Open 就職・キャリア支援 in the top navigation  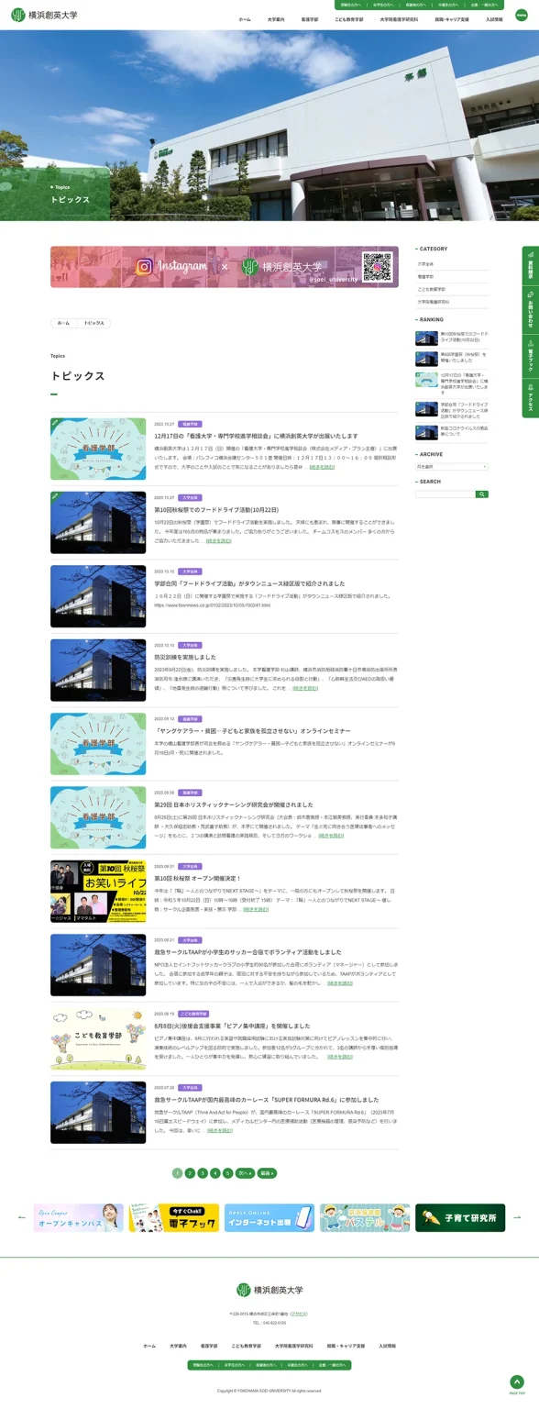pyautogui.click(x=452, y=19)
